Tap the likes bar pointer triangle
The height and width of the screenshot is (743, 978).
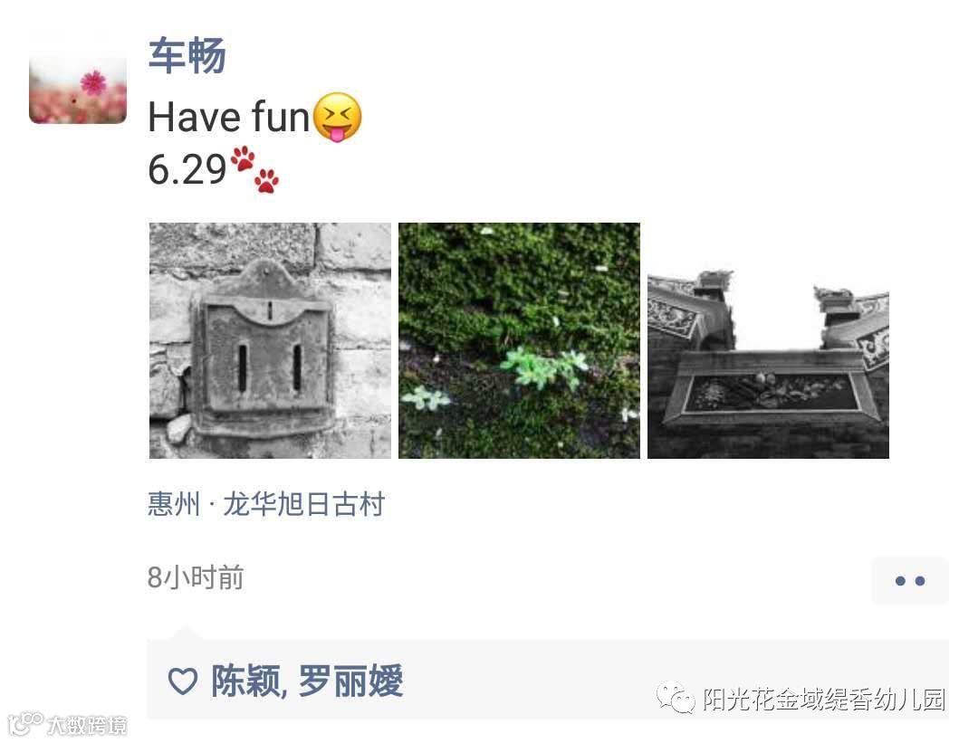click(186, 633)
